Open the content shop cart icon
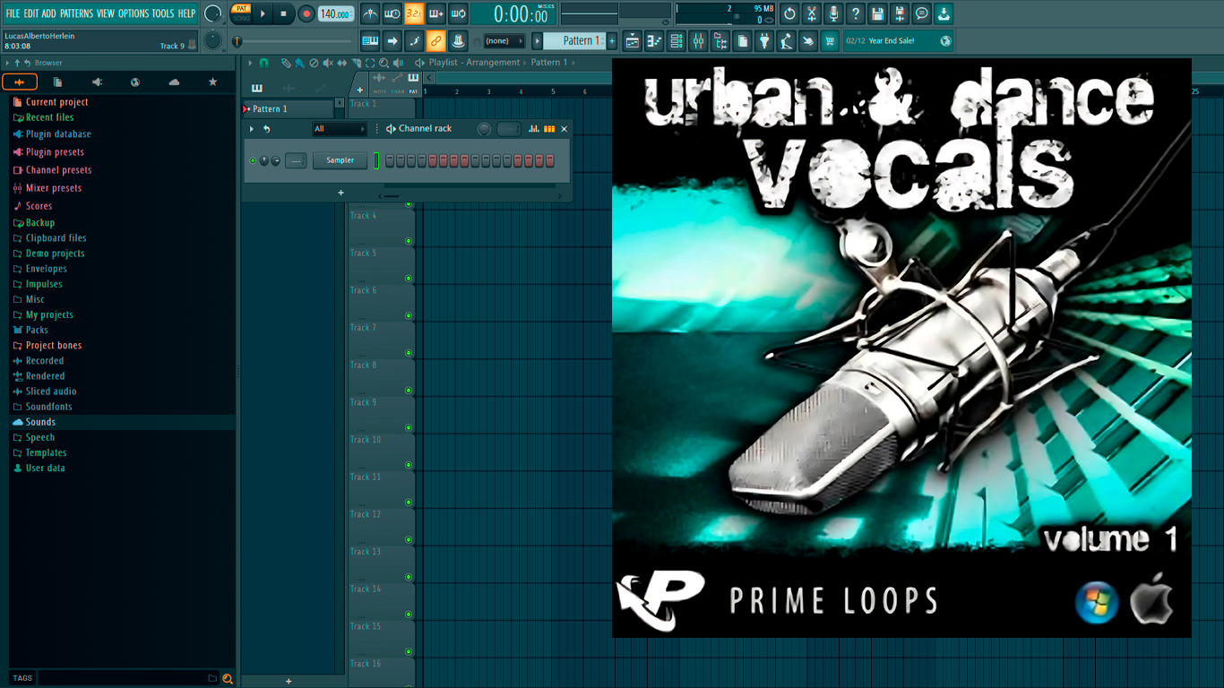The image size is (1224, 688). click(x=830, y=40)
